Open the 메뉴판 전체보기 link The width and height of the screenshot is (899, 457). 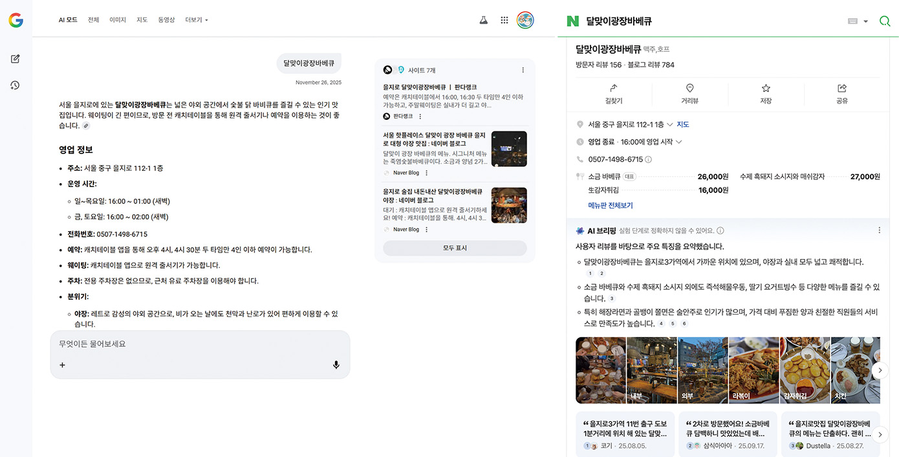point(609,205)
